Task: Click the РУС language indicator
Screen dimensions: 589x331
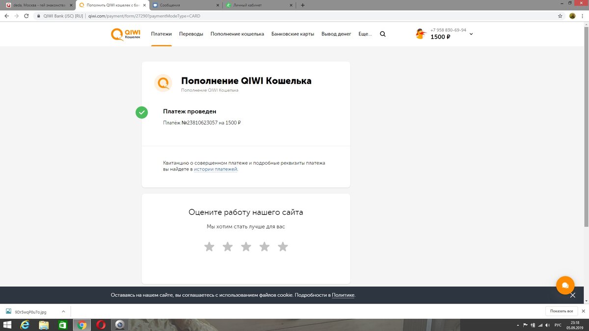Action: (558, 325)
